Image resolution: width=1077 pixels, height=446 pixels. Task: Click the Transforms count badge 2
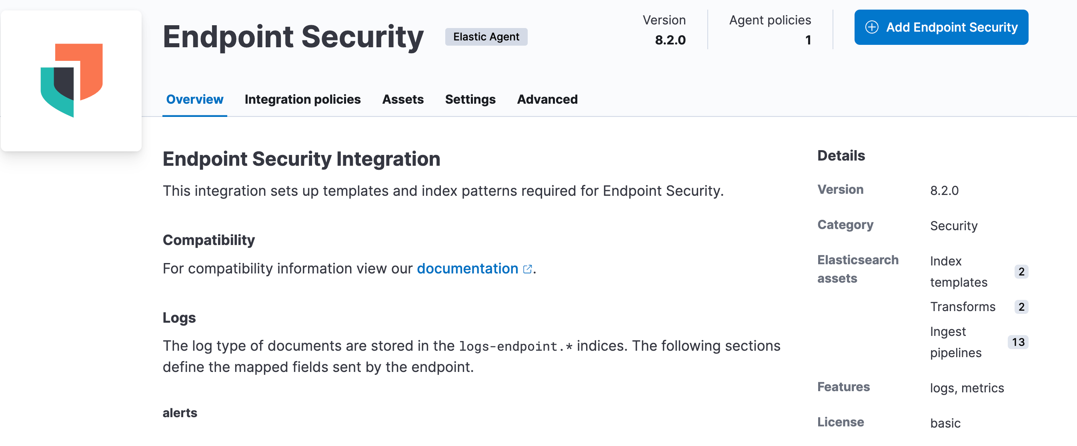(x=1021, y=307)
